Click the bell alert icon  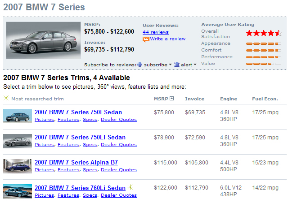point(177,65)
